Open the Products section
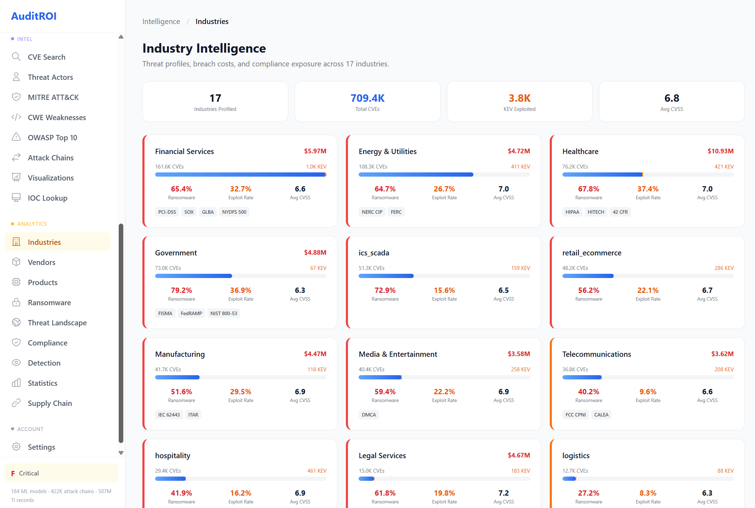The height and width of the screenshot is (508, 755). 42,282
